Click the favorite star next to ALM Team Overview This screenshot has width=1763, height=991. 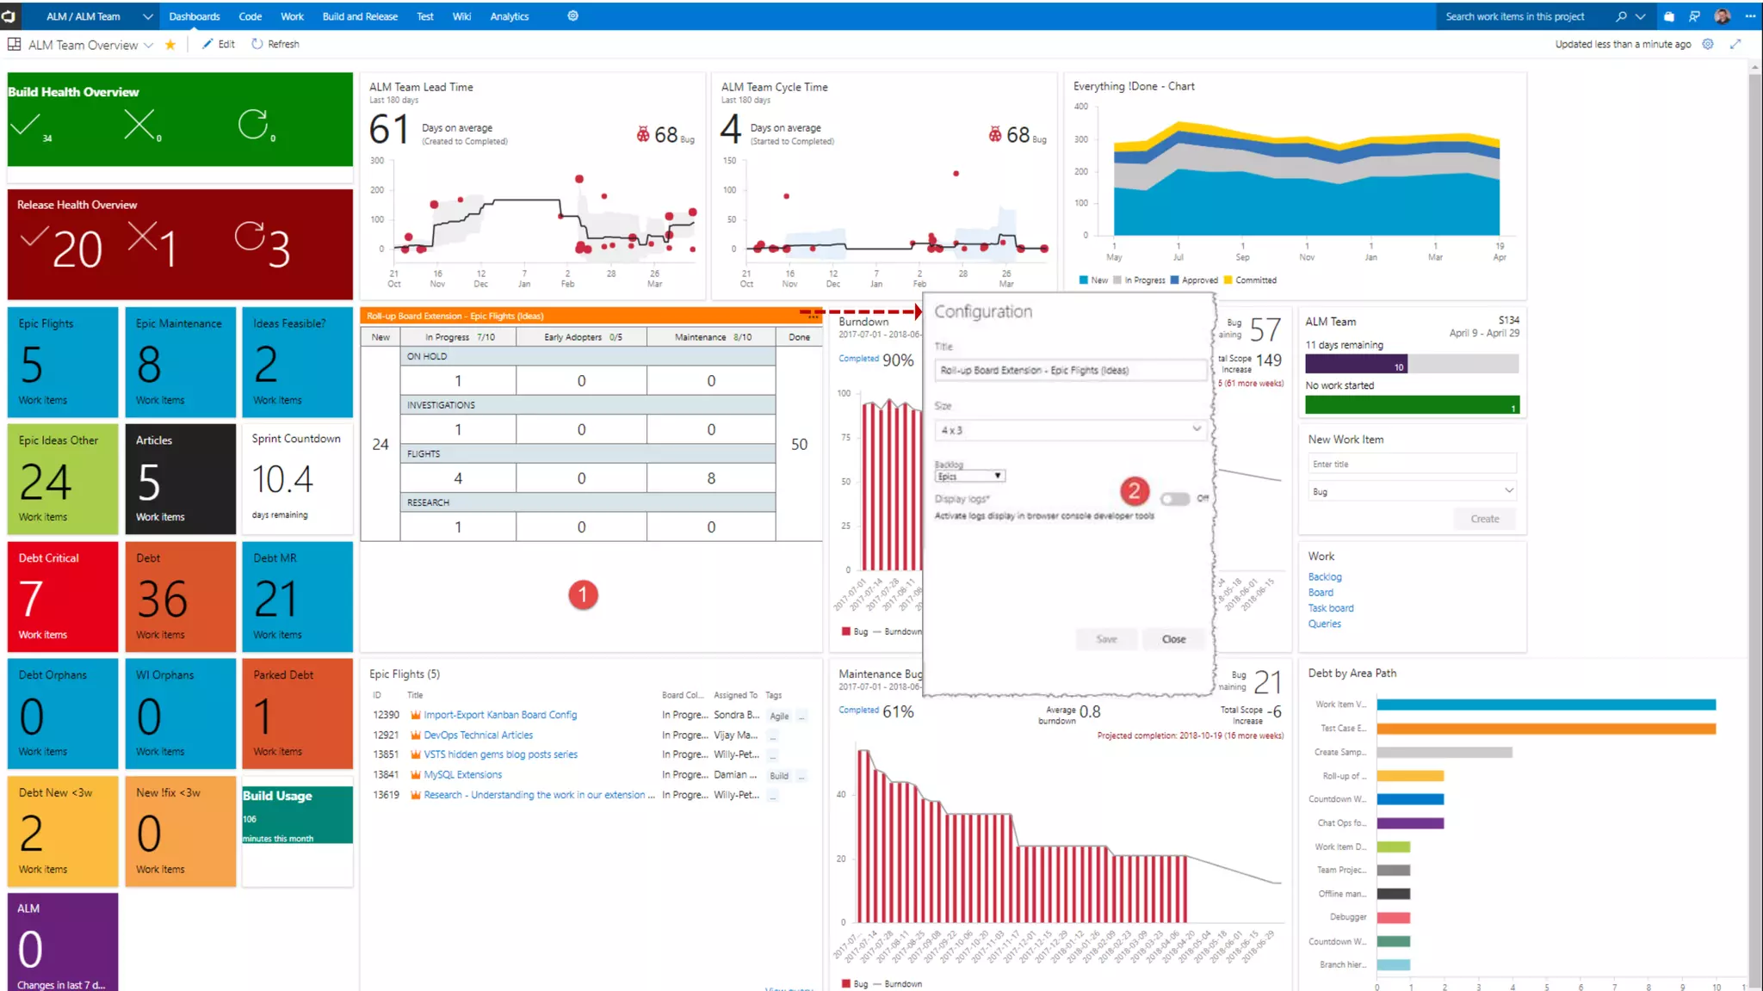click(x=170, y=45)
